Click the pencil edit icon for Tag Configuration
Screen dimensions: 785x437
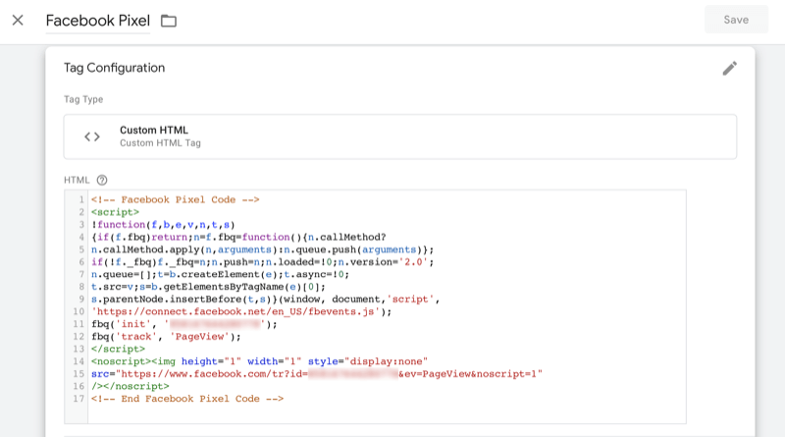(729, 68)
